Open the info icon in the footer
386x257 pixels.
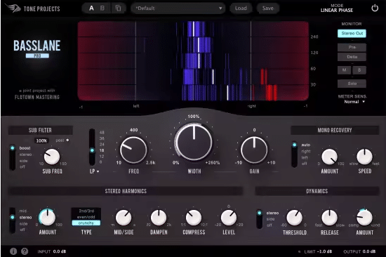tap(13, 251)
